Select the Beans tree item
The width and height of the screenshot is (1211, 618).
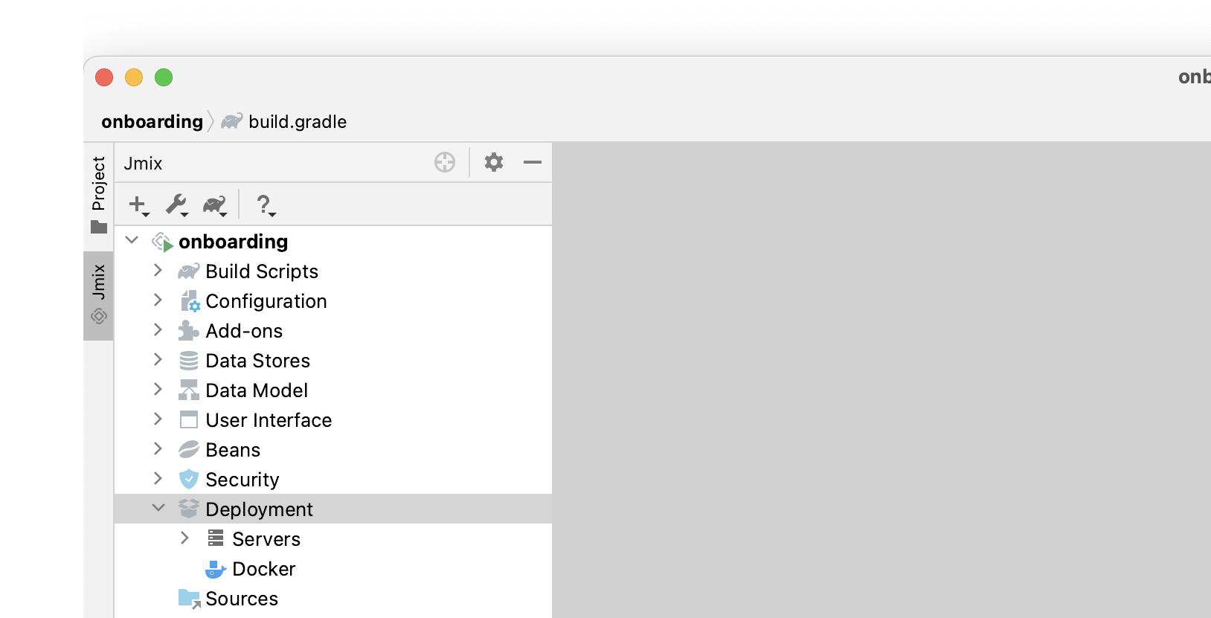(x=233, y=450)
